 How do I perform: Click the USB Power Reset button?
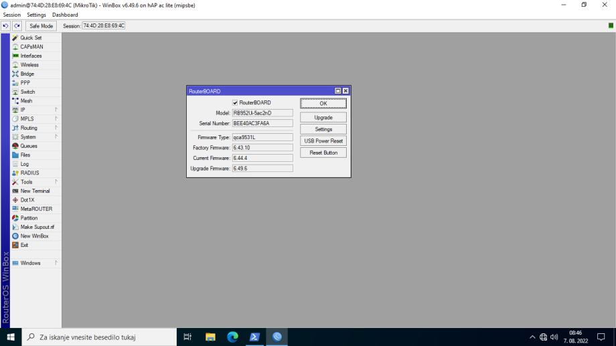tap(323, 141)
